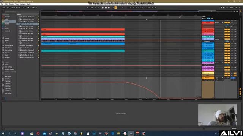Select the B Delay return track
The height and width of the screenshot is (136, 243).
(x=208, y=76)
